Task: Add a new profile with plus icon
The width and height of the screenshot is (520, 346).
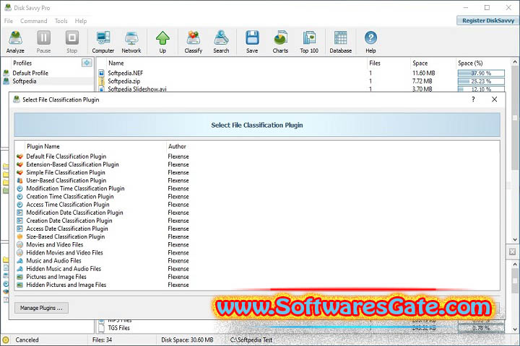Action: (x=87, y=63)
